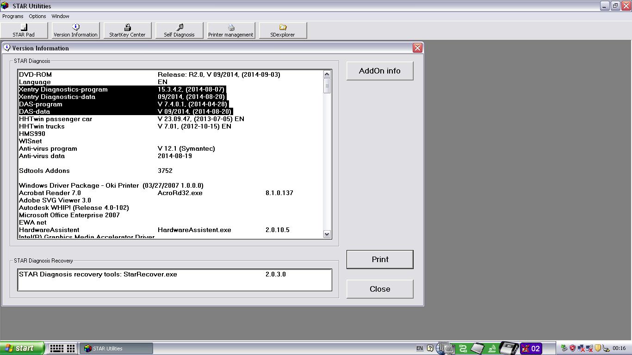Viewport: 632px width, 355px height.
Task: Launch Self Diagnosis tool
Action: pyautogui.click(x=179, y=31)
